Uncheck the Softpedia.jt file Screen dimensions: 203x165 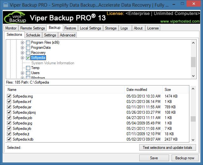pos(9,134)
